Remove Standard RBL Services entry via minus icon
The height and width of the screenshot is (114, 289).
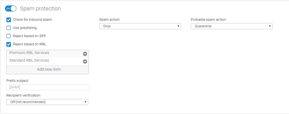coord(85,62)
